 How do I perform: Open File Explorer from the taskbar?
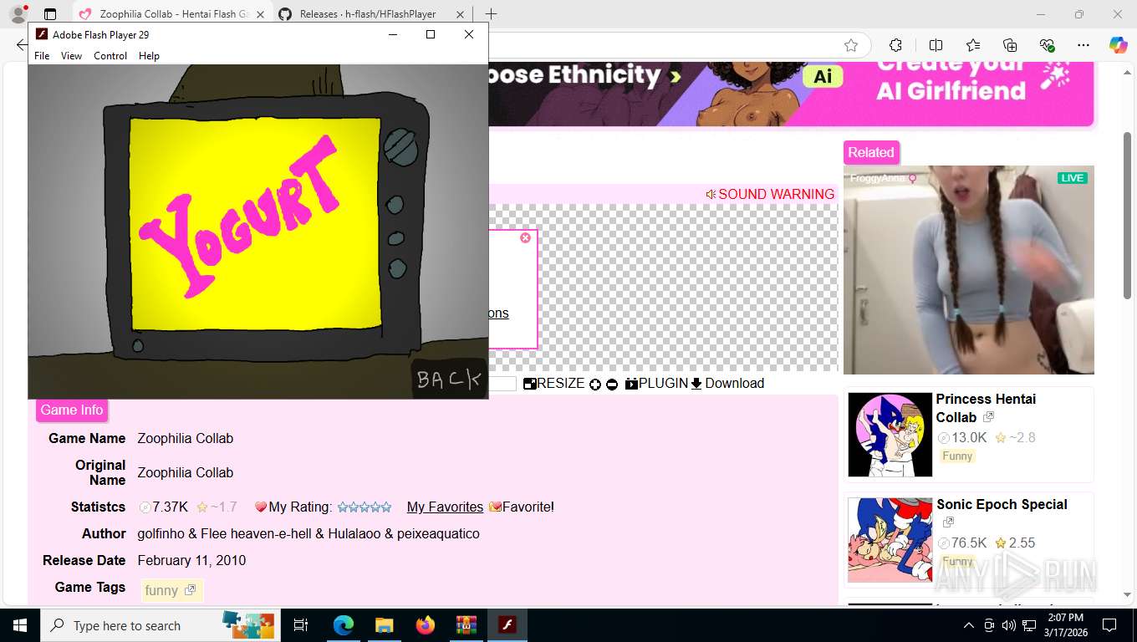[384, 625]
